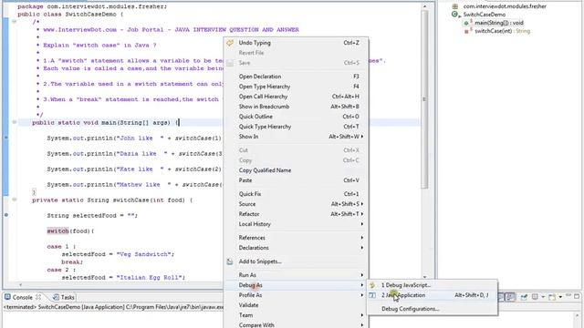The width and height of the screenshot is (584, 328).
Task: Open the Compare With submenu
Action: (296, 324)
